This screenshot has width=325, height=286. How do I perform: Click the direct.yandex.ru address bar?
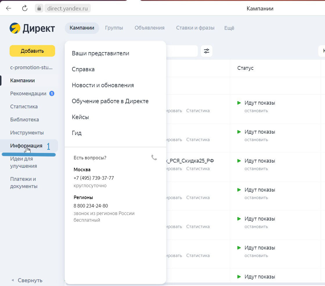click(67, 8)
